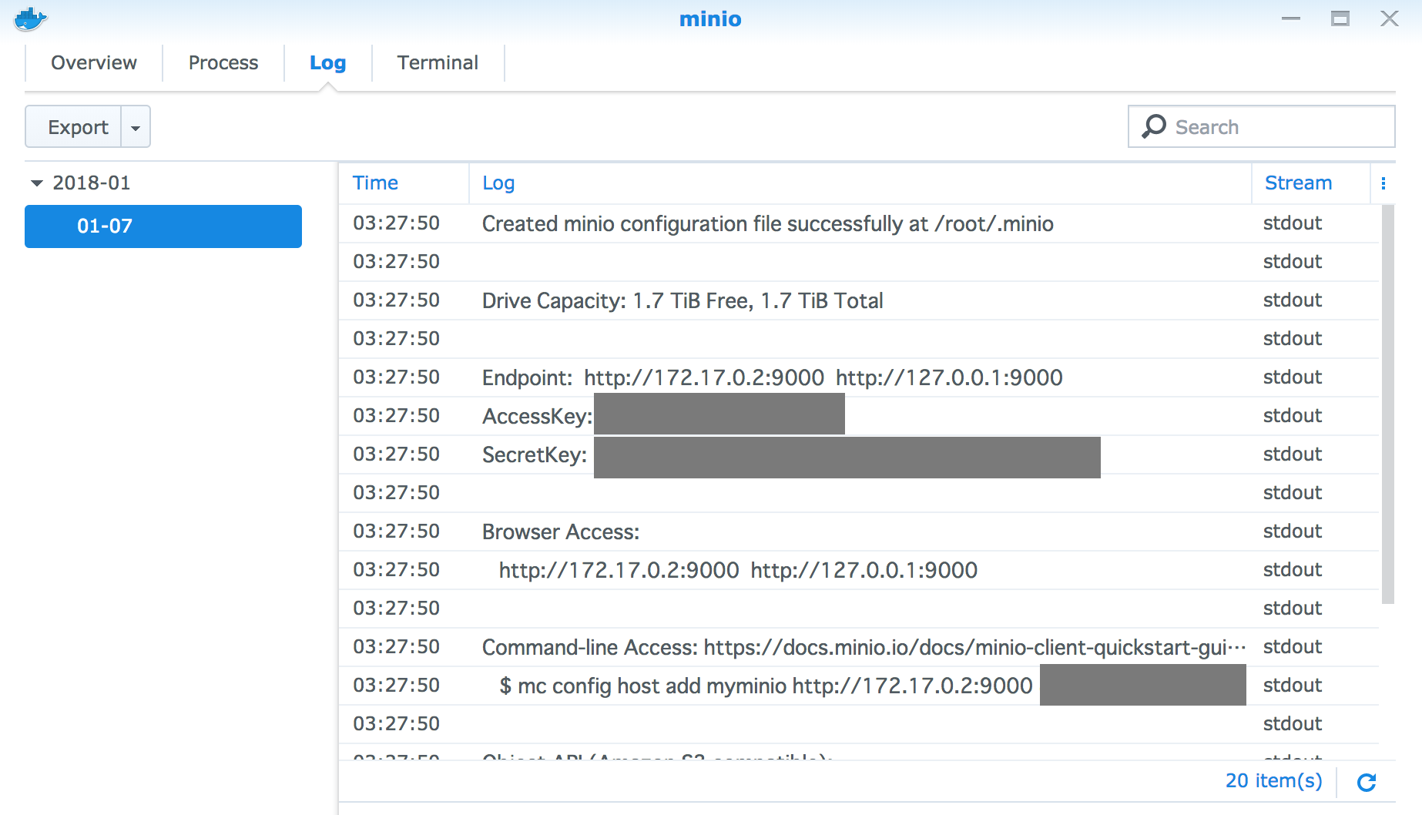
Task: Select the Endpoint log row
Action: pyautogui.click(x=859, y=377)
